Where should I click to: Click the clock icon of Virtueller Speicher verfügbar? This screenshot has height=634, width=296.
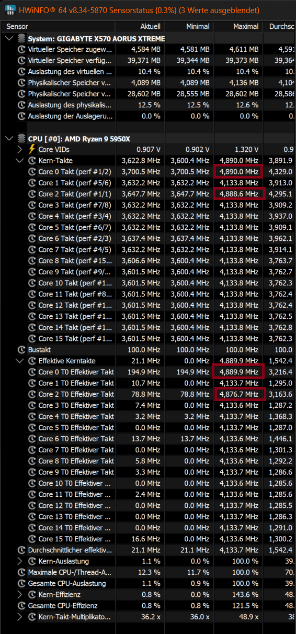tap(21, 60)
